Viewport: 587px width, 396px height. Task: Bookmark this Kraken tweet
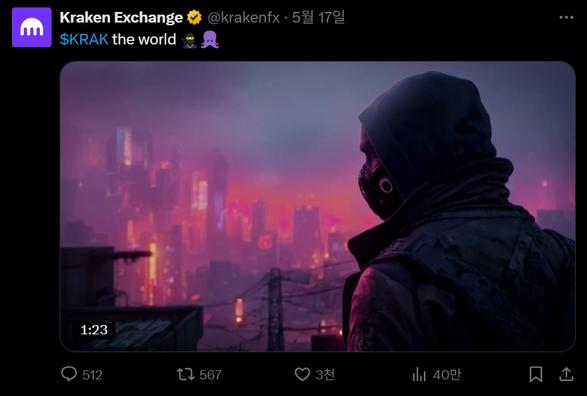(x=536, y=374)
